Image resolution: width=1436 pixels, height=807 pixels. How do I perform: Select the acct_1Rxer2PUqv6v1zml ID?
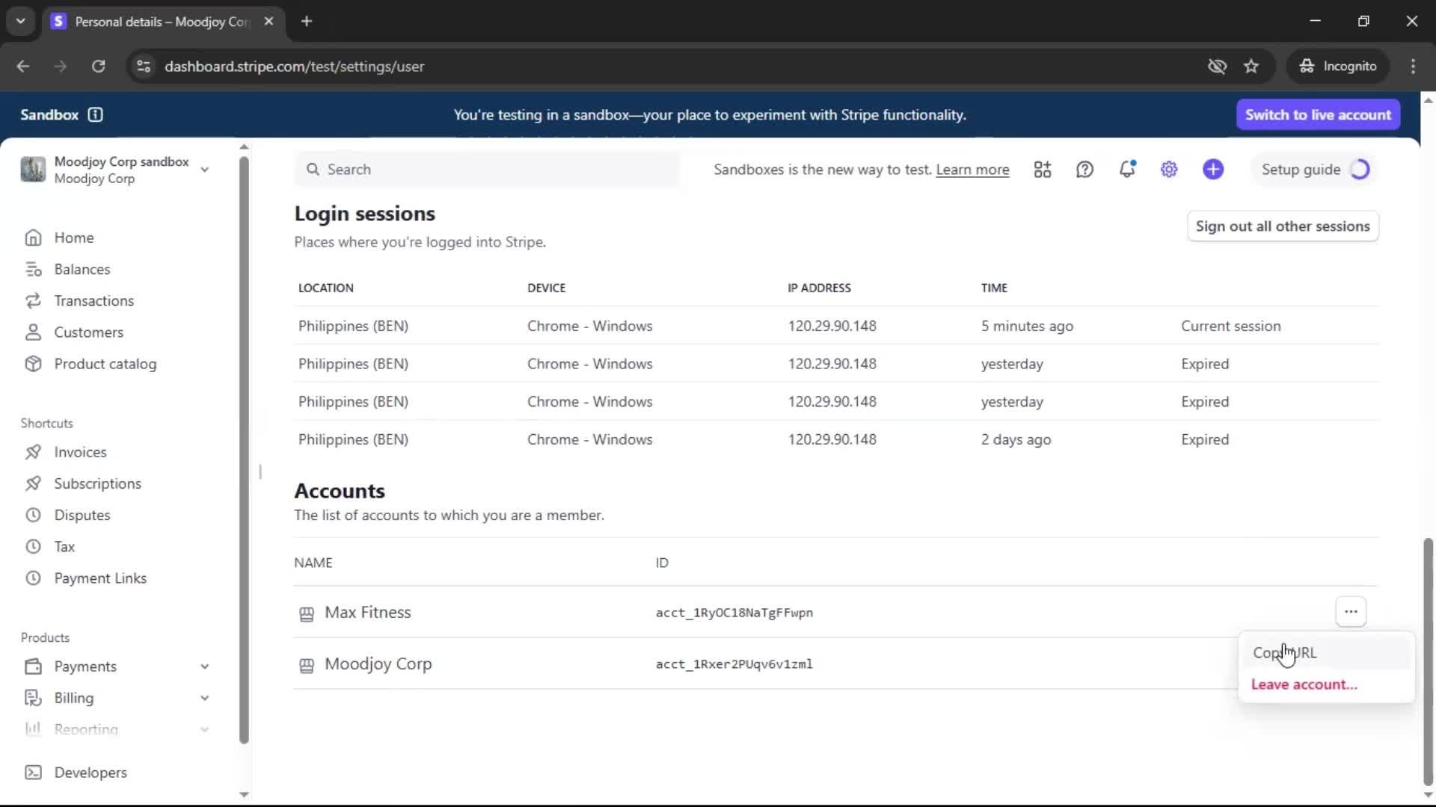[x=734, y=664]
